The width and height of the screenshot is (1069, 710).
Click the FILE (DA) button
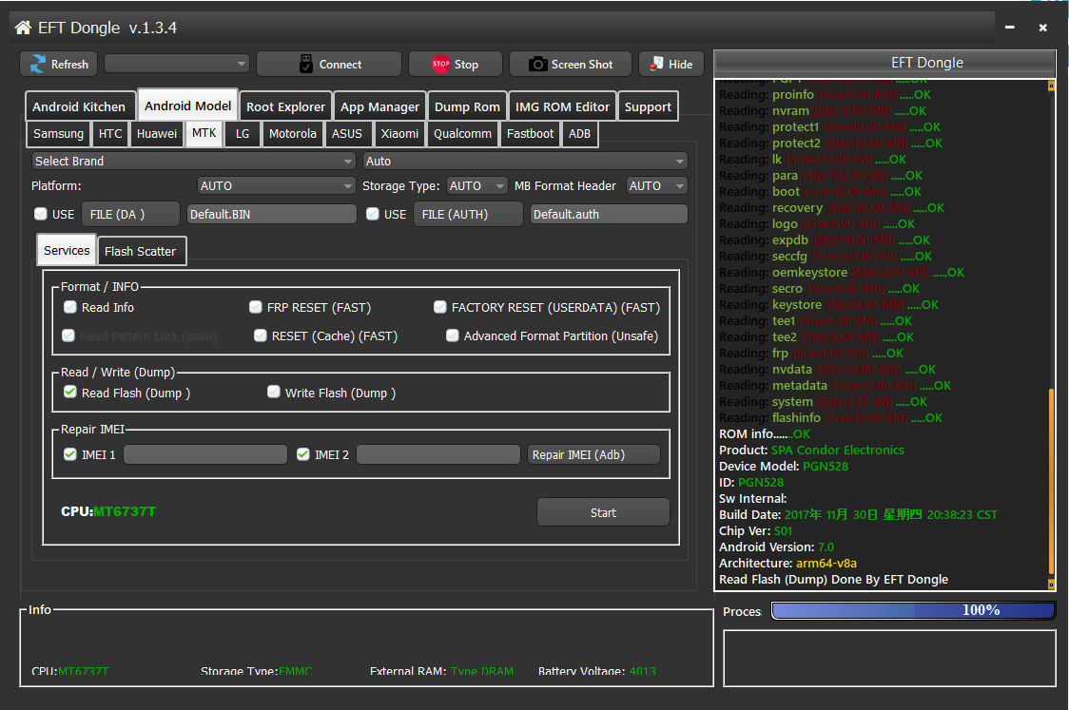coord(131,214)
